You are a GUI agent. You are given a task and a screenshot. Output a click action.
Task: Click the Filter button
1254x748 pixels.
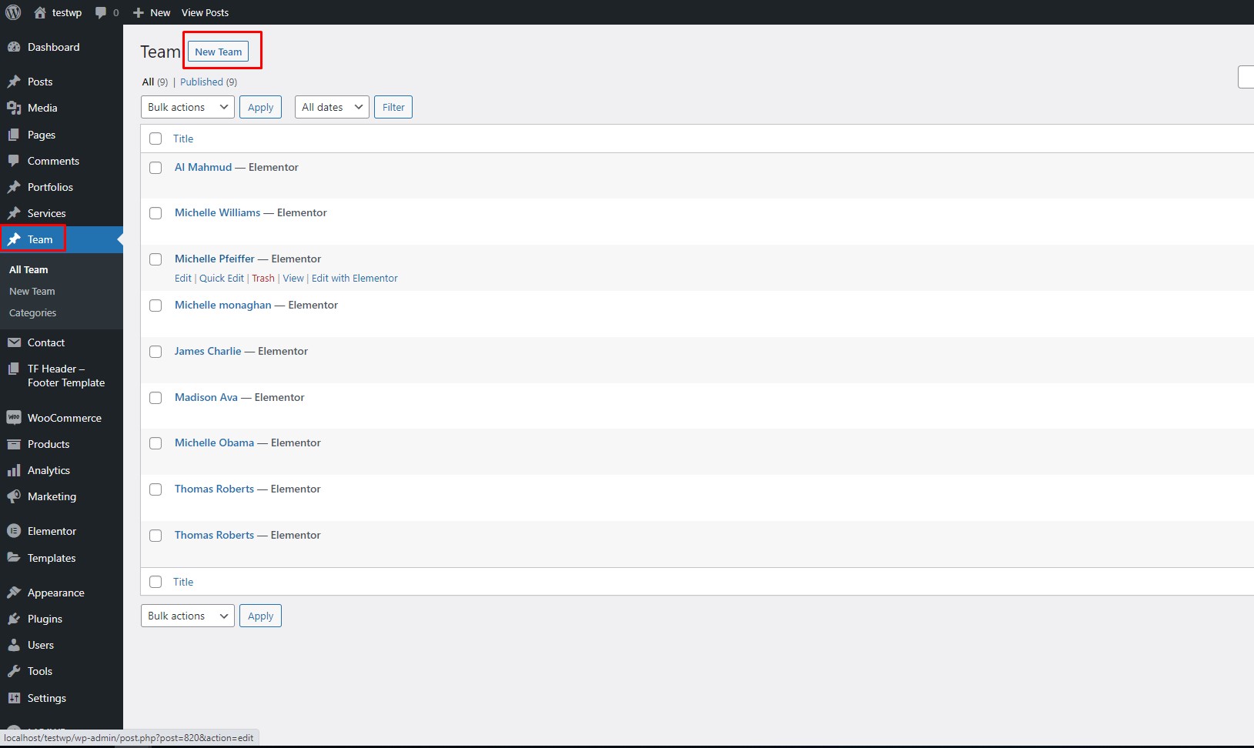tap(393, 107)
